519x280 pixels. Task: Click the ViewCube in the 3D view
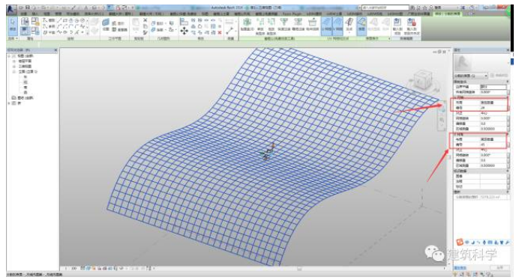(x=422, y=79)
